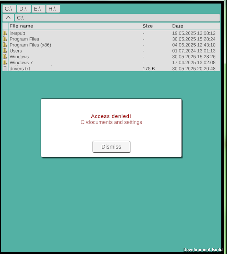Click the Access denied! heading
227x254 pixels.
(111, 116)
